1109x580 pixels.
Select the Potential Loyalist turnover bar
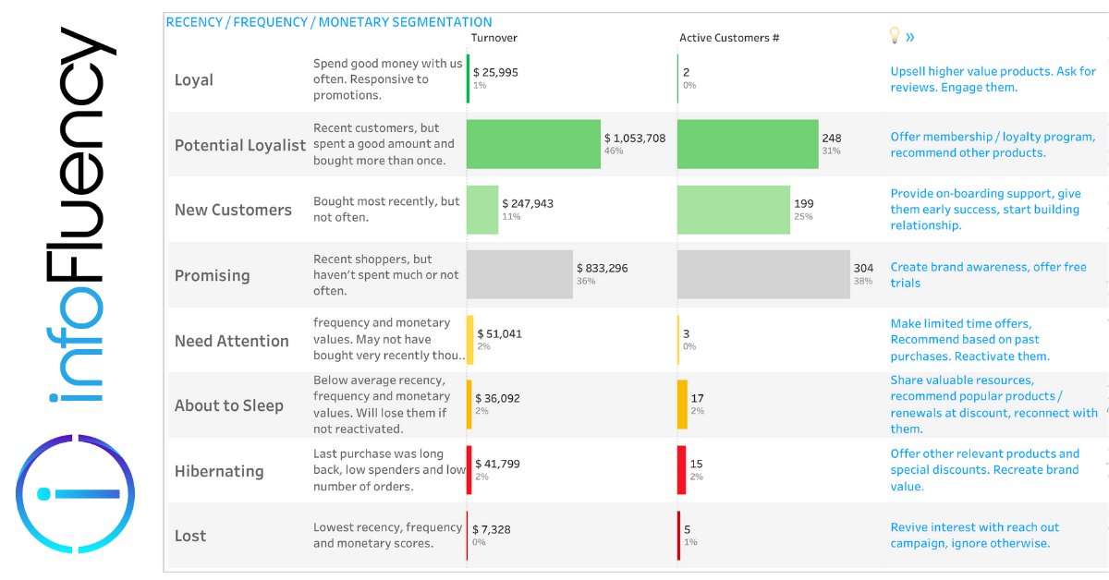(533, 144)
